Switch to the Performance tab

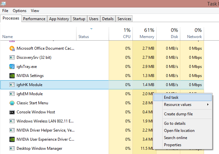34,19
